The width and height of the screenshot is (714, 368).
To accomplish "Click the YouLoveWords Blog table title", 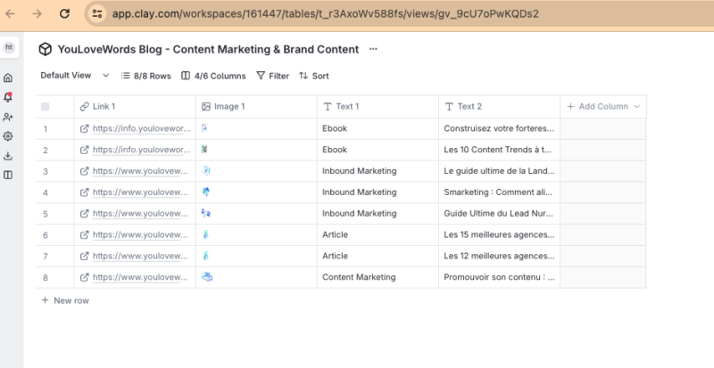I will [208, 49].
